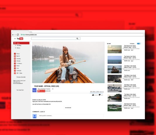The height and width of the screenshot is (135, 156).
Task: Click the News category icon
Action: (15, 66)
